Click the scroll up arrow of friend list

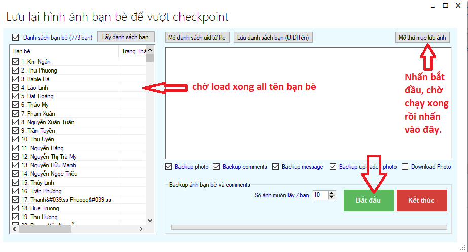(150, 50)
